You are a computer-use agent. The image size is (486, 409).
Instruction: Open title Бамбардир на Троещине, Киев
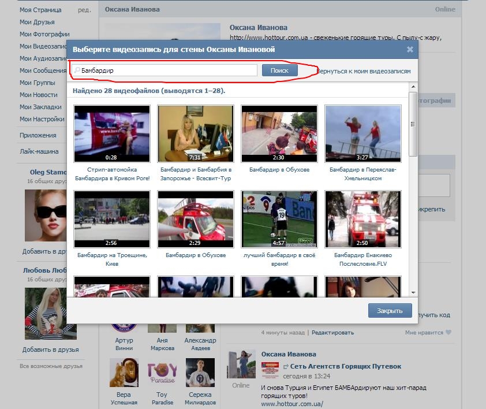tap(112, 259)
